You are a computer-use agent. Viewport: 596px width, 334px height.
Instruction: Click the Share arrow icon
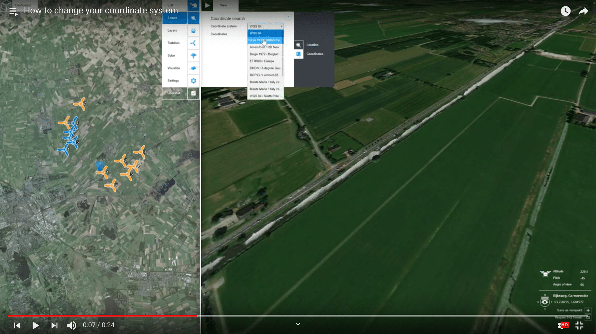(583, 11)
